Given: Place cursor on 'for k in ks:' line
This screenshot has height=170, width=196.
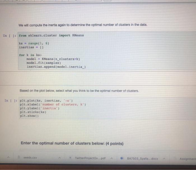Looking at the screenshot, I should point(30,55).
